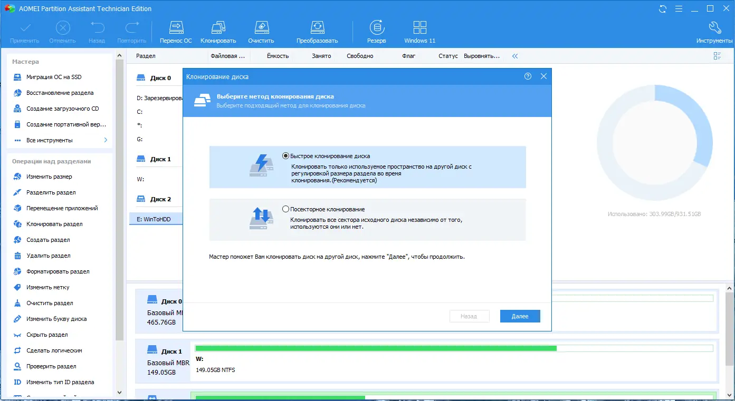Open the hamburger menu in the title bar

679,8
